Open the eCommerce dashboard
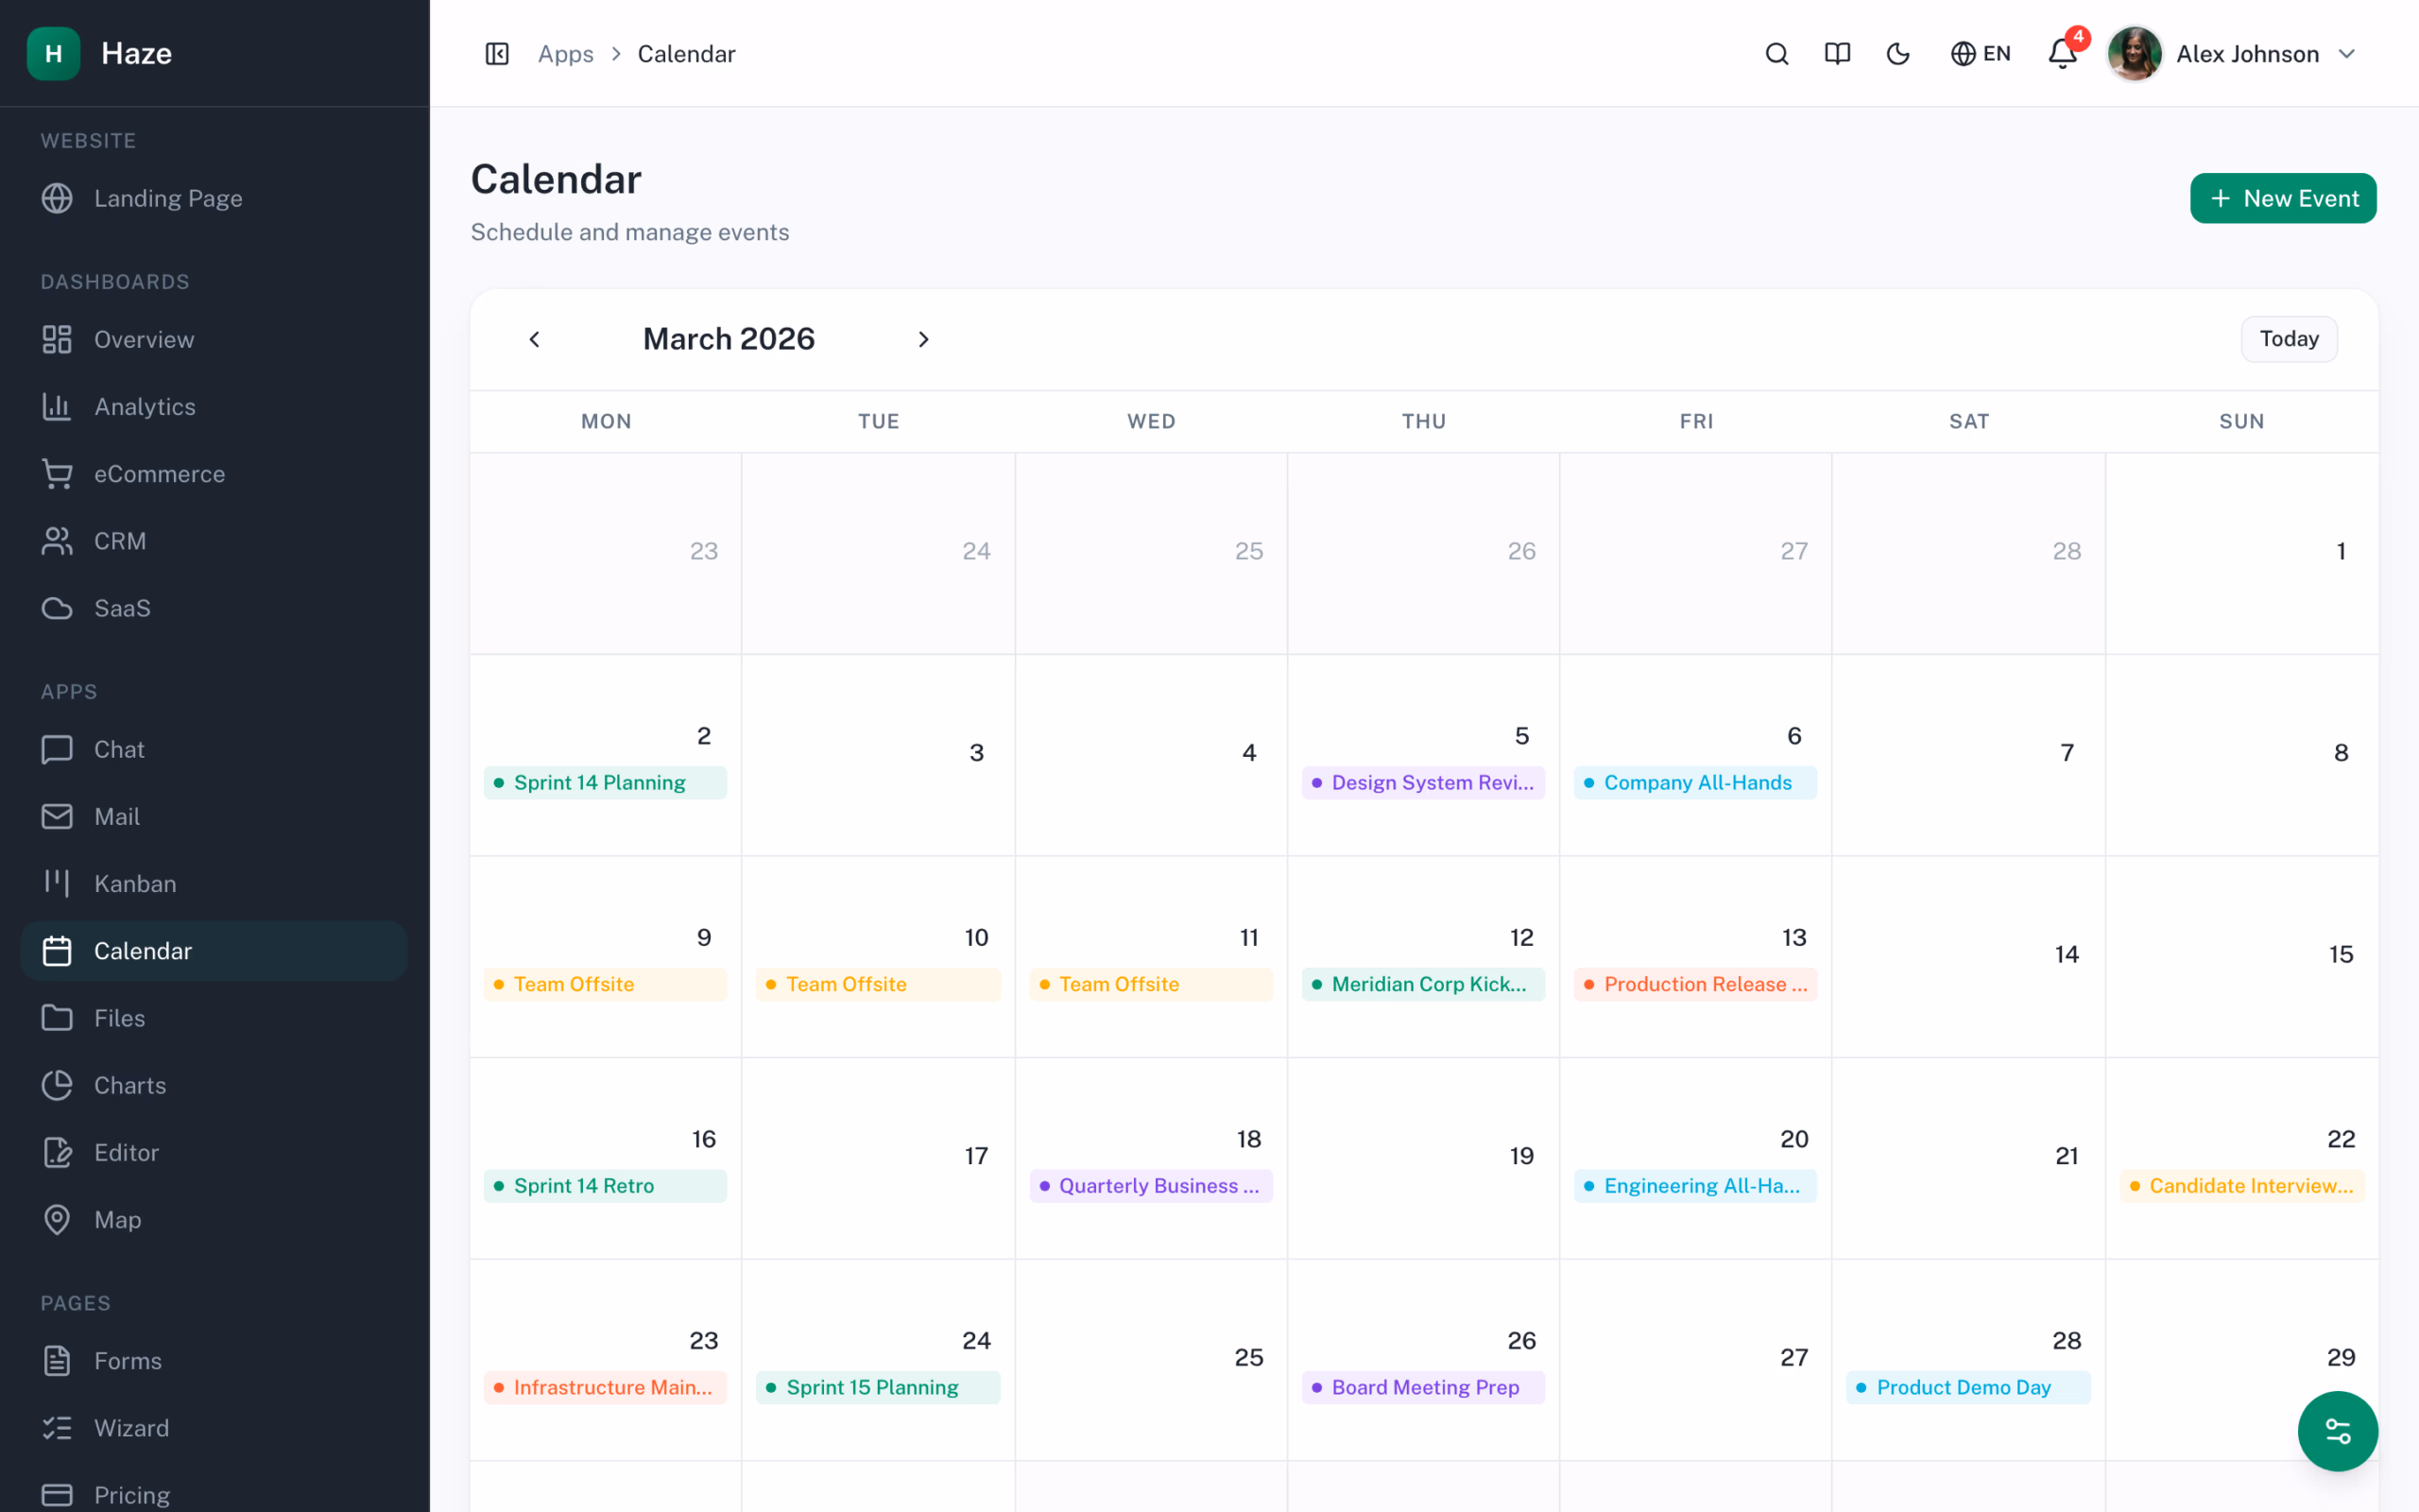Viewport: 2419px width, 1512px height. pos(214,473)
